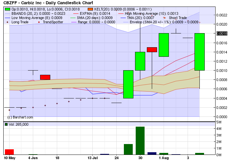Screen dimensions: 230x168
Task: Click the KELT(20): 0.0009 legend text
Action: coord(123,9)
